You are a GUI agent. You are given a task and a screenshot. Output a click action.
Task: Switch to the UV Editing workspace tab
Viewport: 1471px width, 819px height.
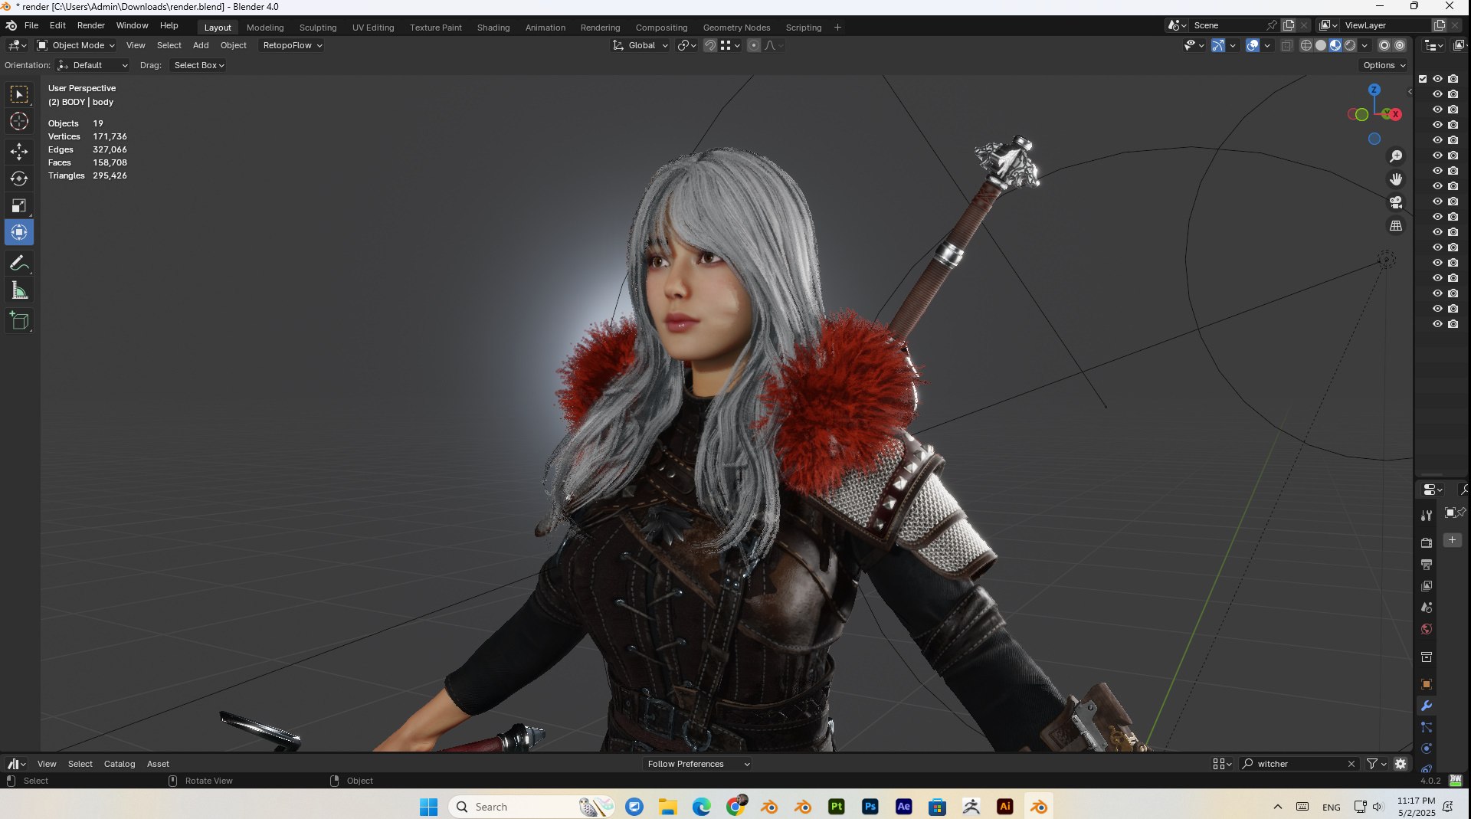click(373, 28)
